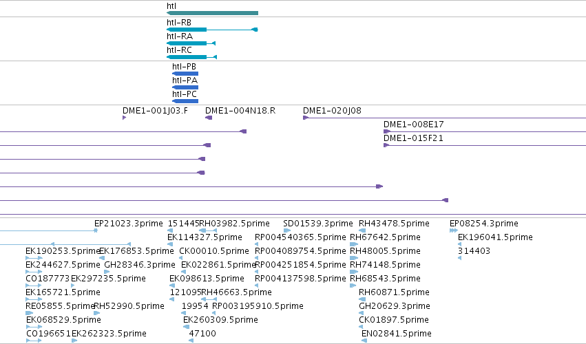Click the RH67642.5prime EST label
The height and width of the screenshot is (344, 586).
point(386,237)
